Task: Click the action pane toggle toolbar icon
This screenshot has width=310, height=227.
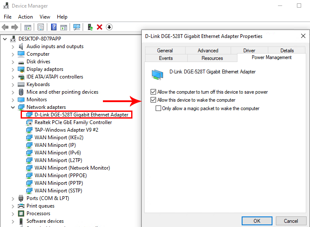Action: (x=64, y=27)
